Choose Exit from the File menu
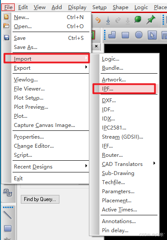This screenshot has height=240, width=167. [x=51, y=178]
